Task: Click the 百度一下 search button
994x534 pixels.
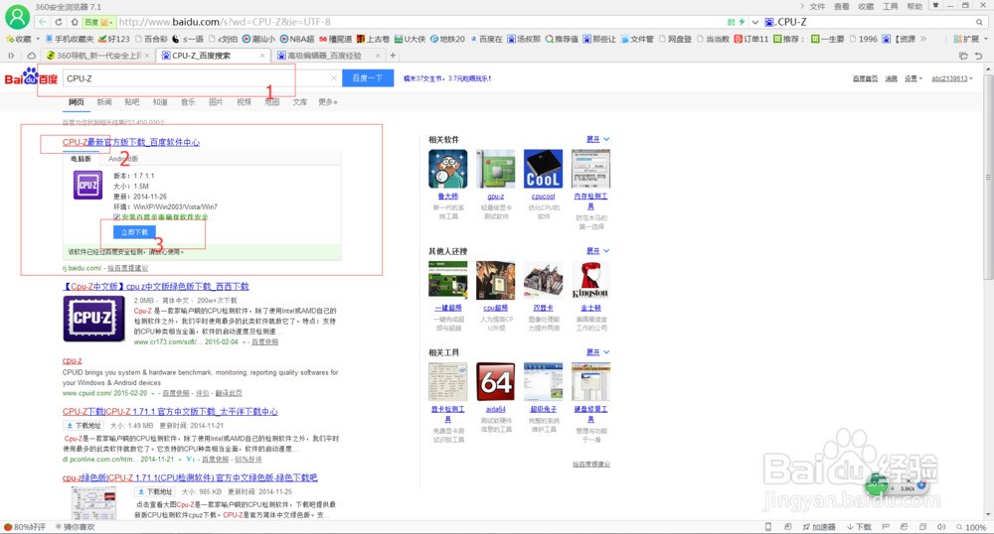Action: click(368, 78)
